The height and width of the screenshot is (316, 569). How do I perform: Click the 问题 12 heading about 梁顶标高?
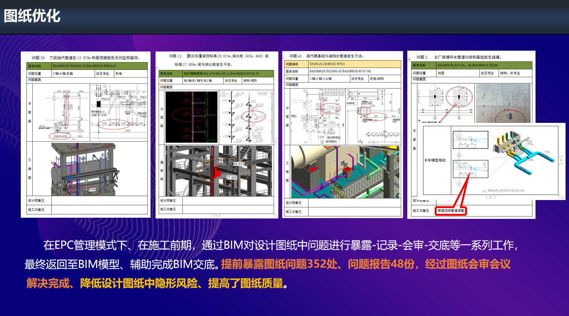(219, 60)
